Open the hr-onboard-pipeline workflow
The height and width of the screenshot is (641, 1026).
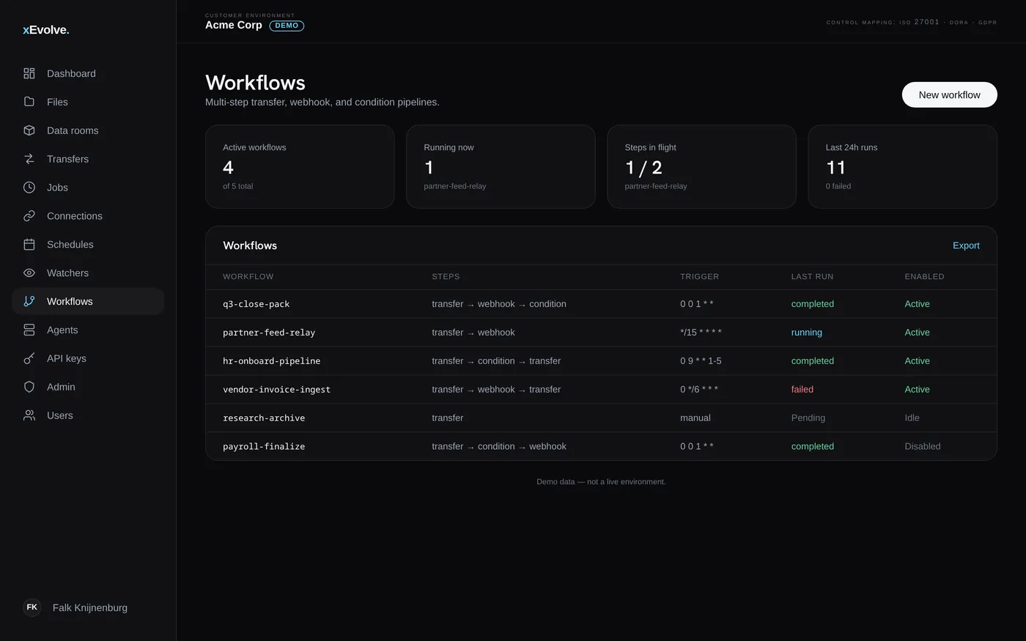[271, 361]
